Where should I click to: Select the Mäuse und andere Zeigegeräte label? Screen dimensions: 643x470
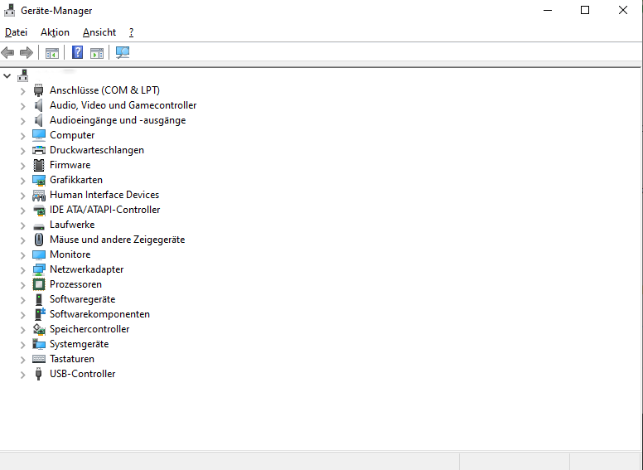(x=118, y=240)
